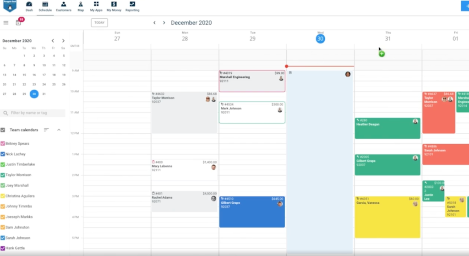
Task: Open the Map view
Action: coord(81,6)
